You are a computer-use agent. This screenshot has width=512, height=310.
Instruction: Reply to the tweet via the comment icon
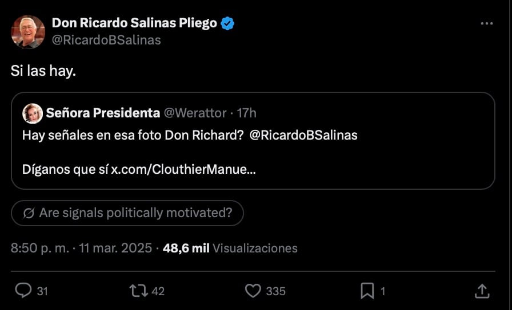[23, 291]
